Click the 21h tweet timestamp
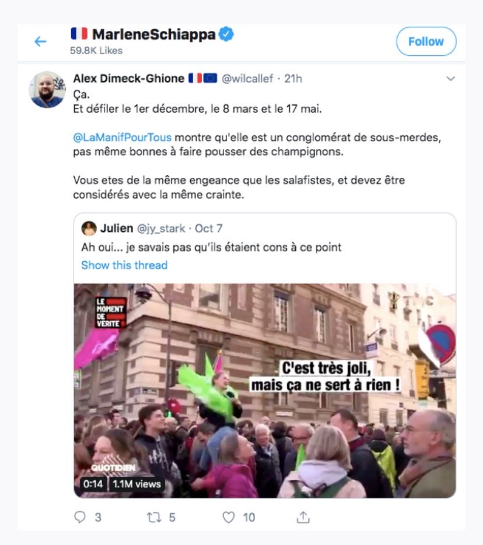This screenshot has height=545, width=483. tap(293, 79)
